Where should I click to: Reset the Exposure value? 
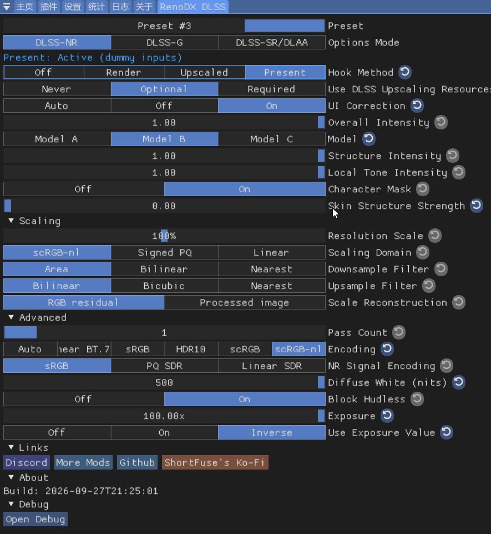(x=387, y=416)
